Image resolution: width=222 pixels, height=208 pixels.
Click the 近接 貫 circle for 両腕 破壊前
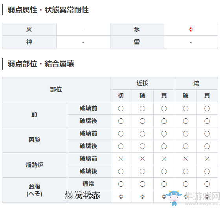point(164,134)
